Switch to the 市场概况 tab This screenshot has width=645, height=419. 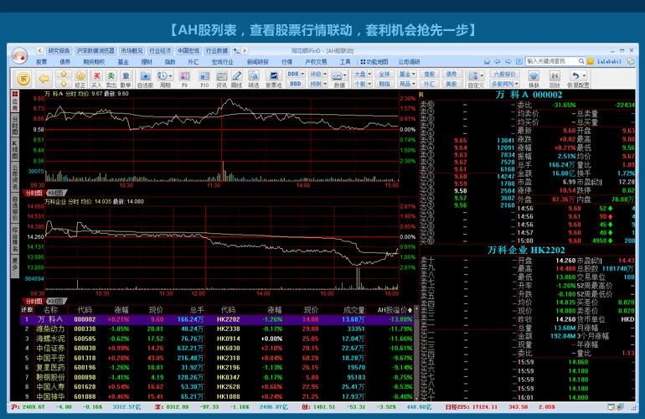[x=132, y=50]
